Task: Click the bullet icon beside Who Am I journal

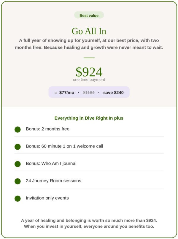Action: [x=18, y=164]
